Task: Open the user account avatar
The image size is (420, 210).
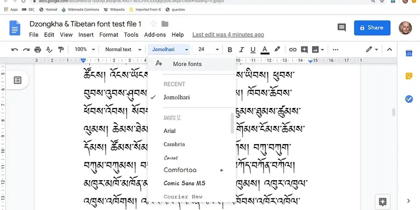Action: click(405, 28)
